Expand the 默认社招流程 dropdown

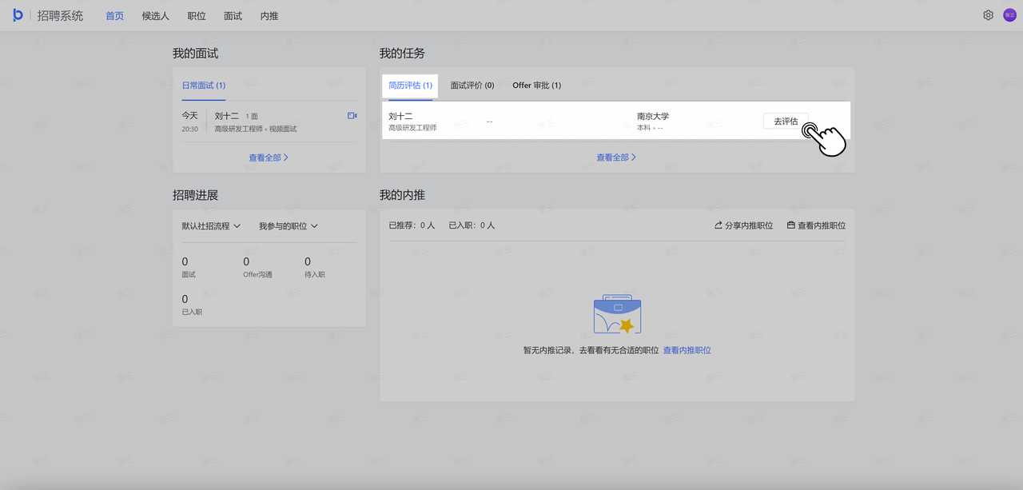211,226
